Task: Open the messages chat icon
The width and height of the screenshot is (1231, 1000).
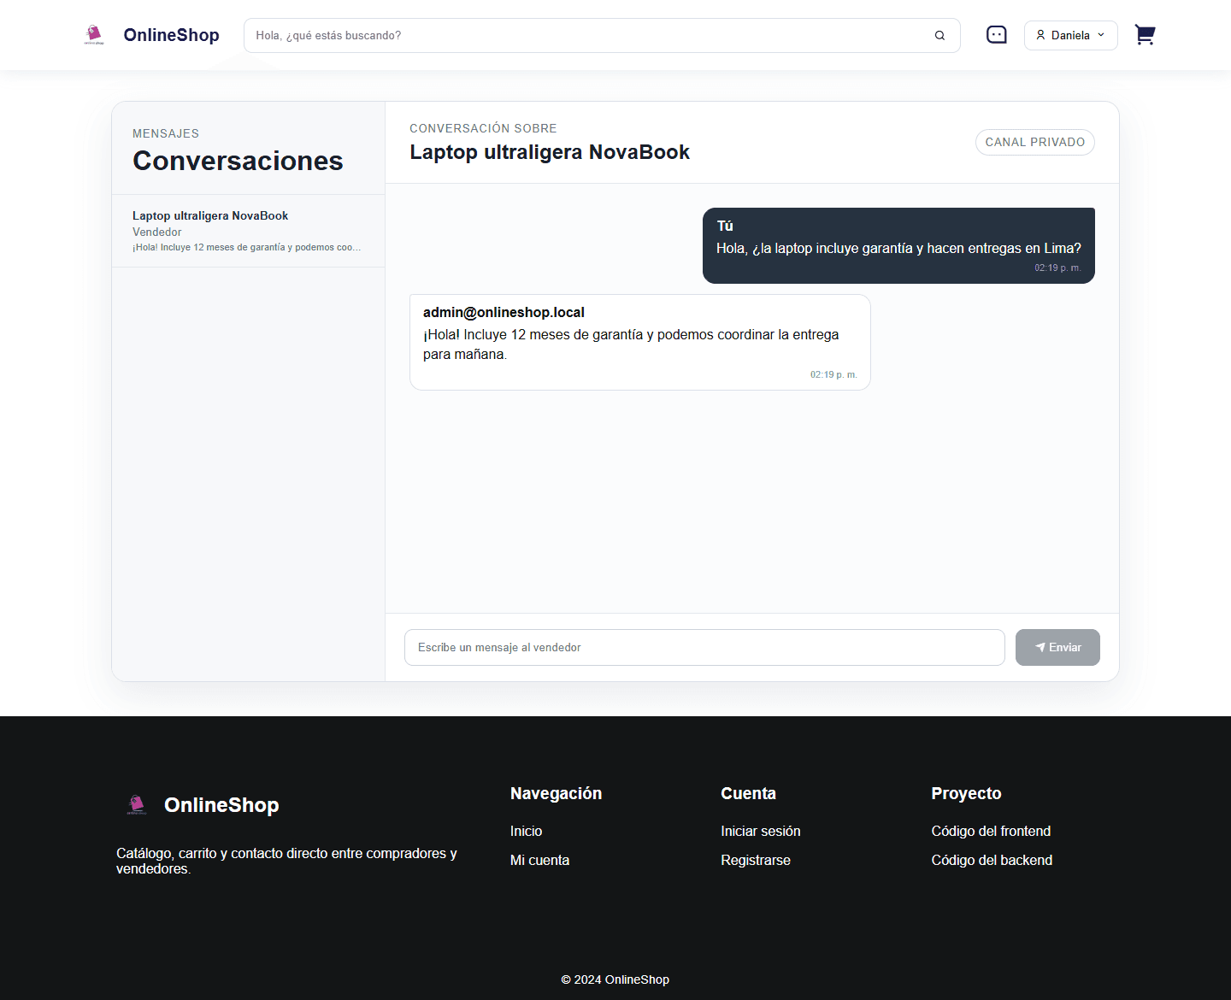Action: coord(997,35)
